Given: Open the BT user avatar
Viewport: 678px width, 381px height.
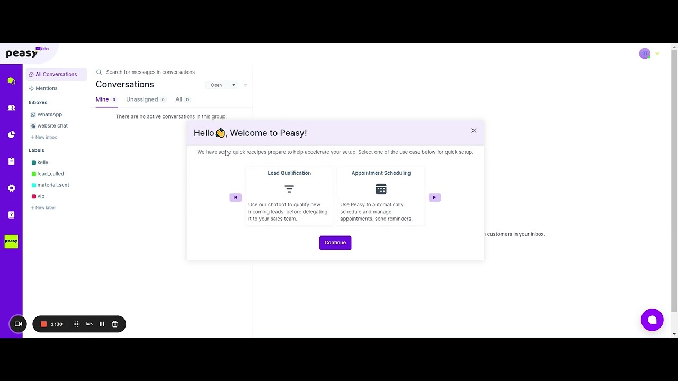Looking at the screenshot, I should pos(645,53).
